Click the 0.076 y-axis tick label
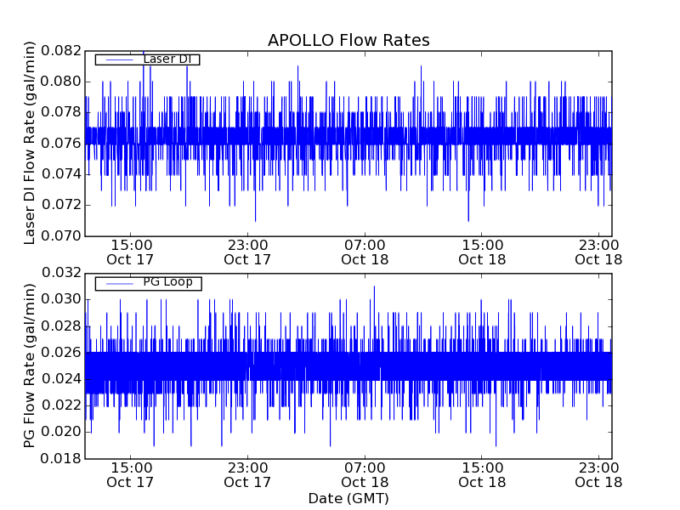Screen dimensions: 680x510 click(x=61, y=143)
